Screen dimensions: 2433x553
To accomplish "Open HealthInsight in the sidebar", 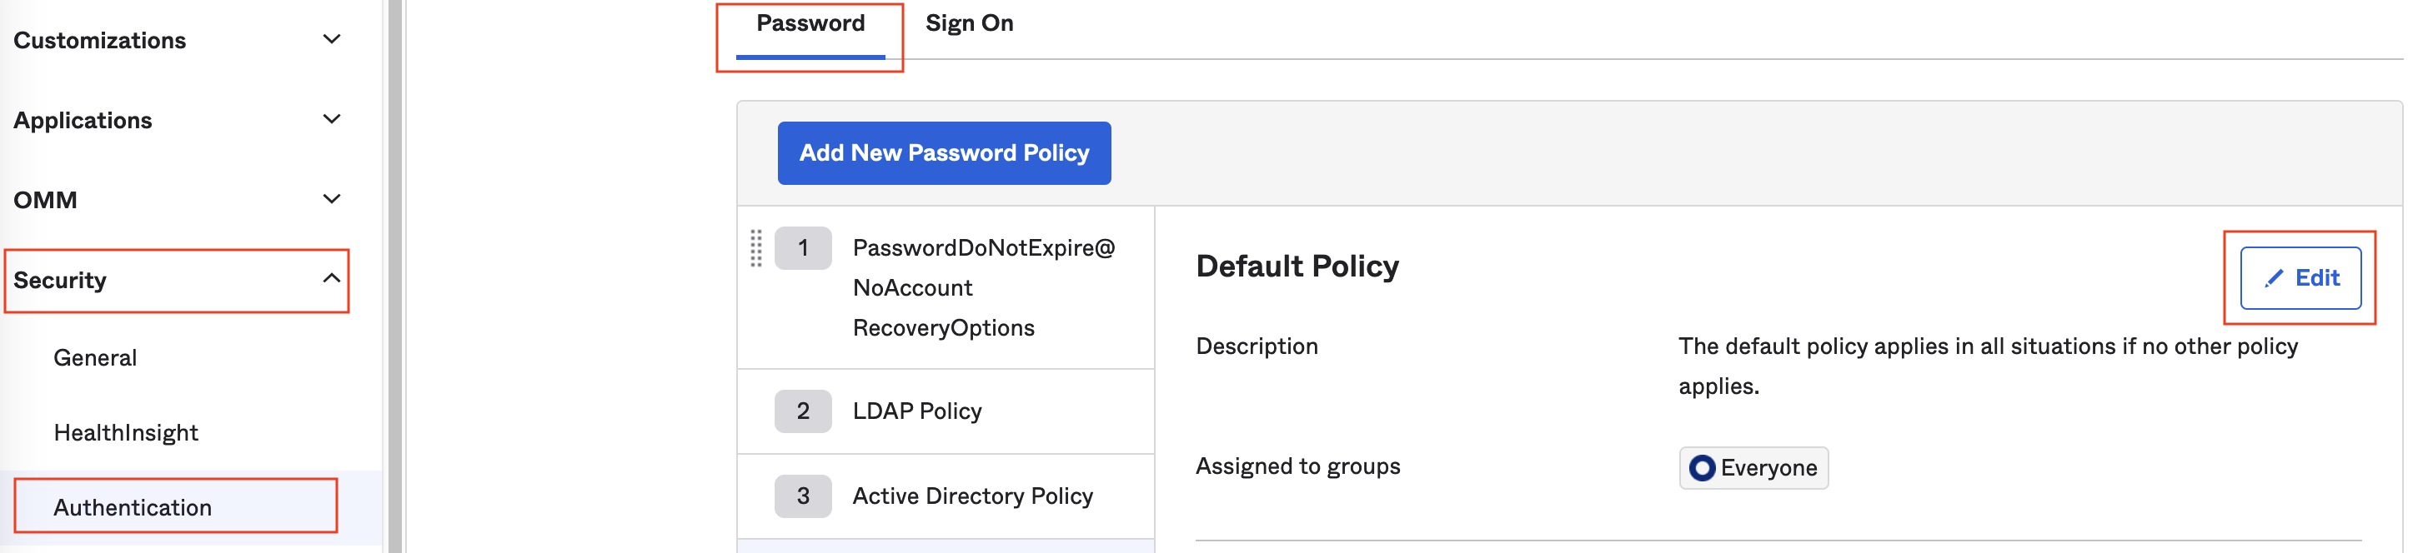I will pyautogui.click(x=126, y=432).
